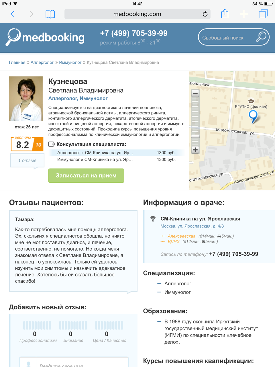The image size is (275, 367).
Task: Click the doctor's profile photo
Action: (x=26, y=99)
